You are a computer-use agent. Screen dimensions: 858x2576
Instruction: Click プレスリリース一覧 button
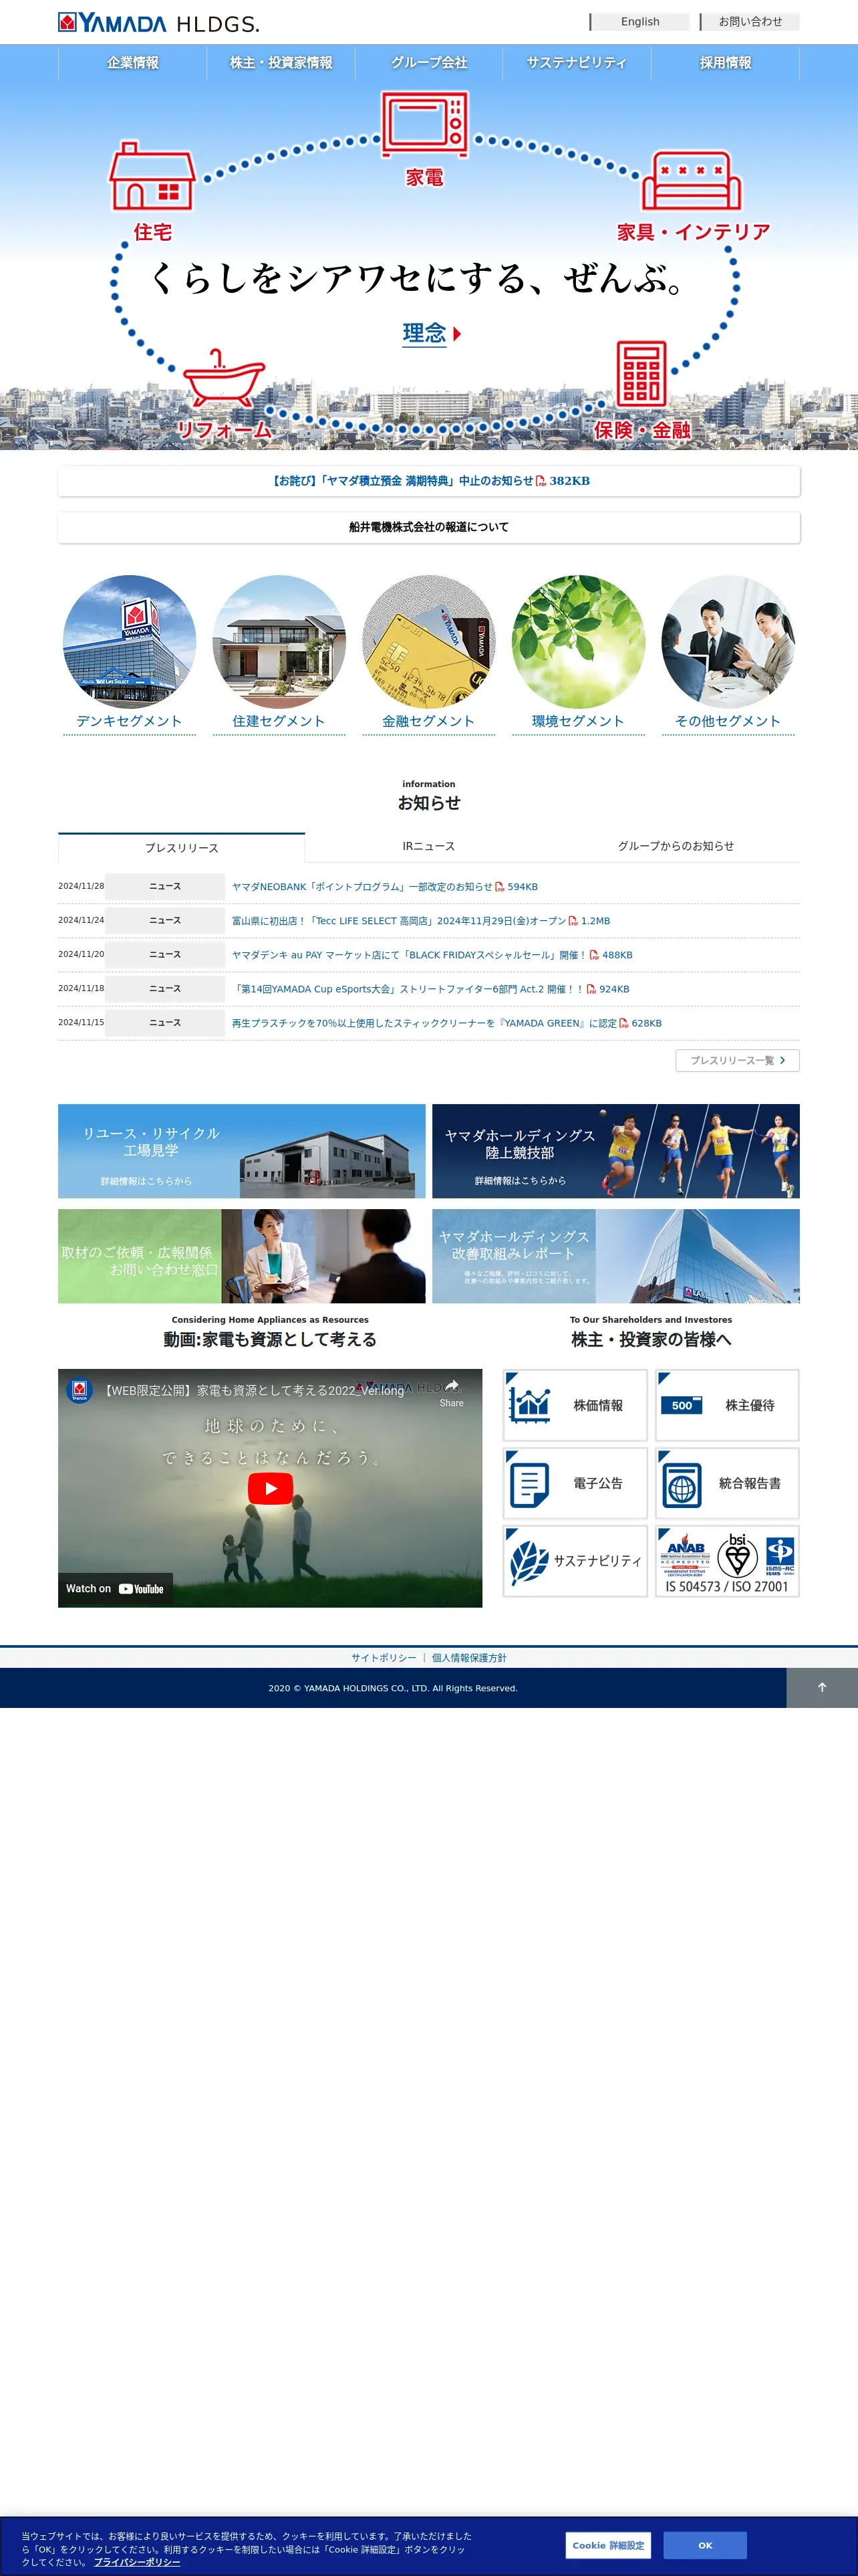tap(737, 1060)
